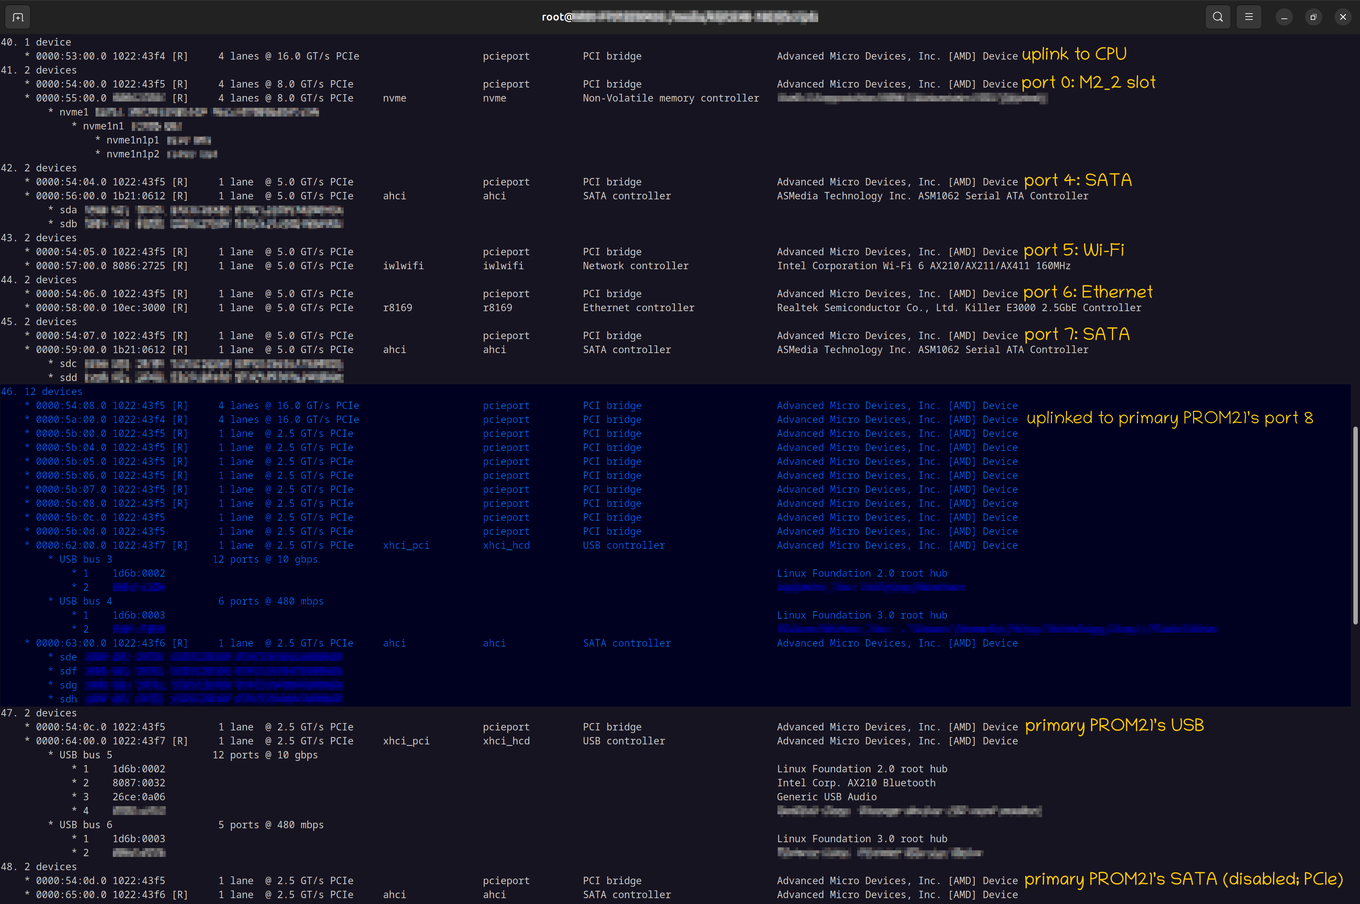Open a new terminal tab
This screenshot has width=1360, height=904.
pyautogui.click(x=18, y=17)
